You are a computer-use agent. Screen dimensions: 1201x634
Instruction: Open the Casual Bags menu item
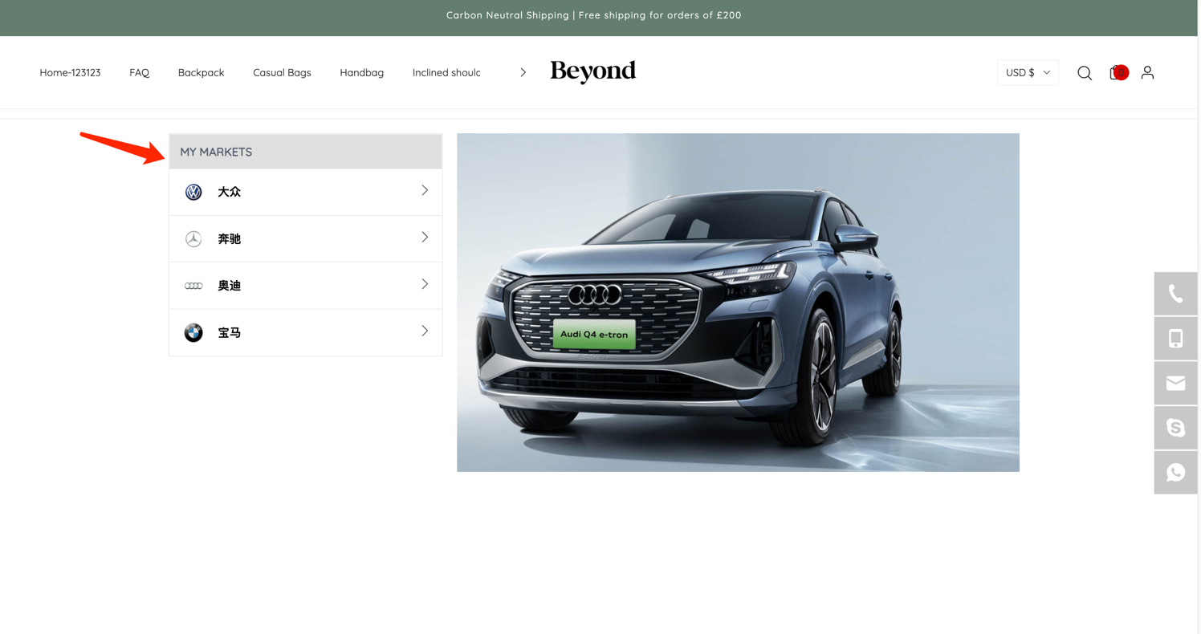282,73
